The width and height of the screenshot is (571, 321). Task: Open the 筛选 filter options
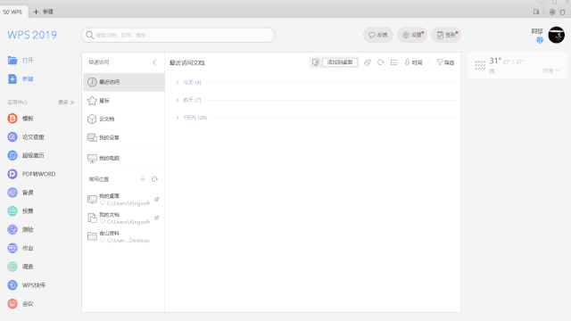coord(445,62)
